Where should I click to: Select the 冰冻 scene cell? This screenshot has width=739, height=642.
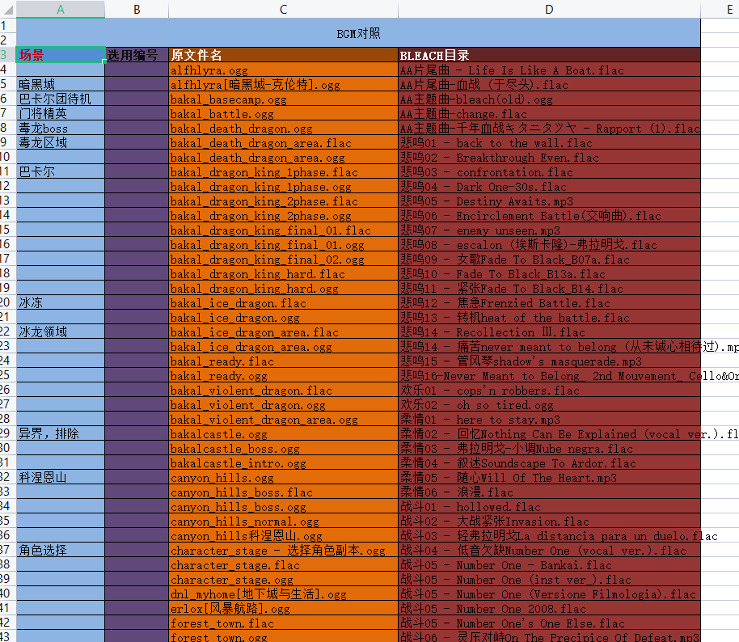(x=61, y=302)
